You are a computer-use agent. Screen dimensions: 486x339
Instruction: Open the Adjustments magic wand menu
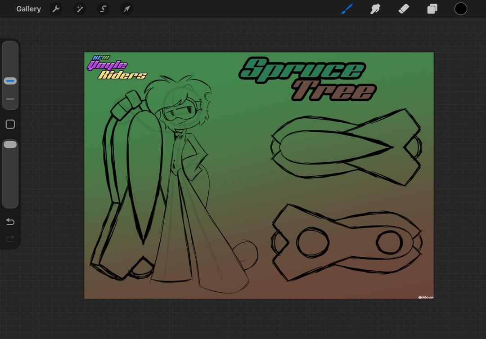[x=80, y=9]
